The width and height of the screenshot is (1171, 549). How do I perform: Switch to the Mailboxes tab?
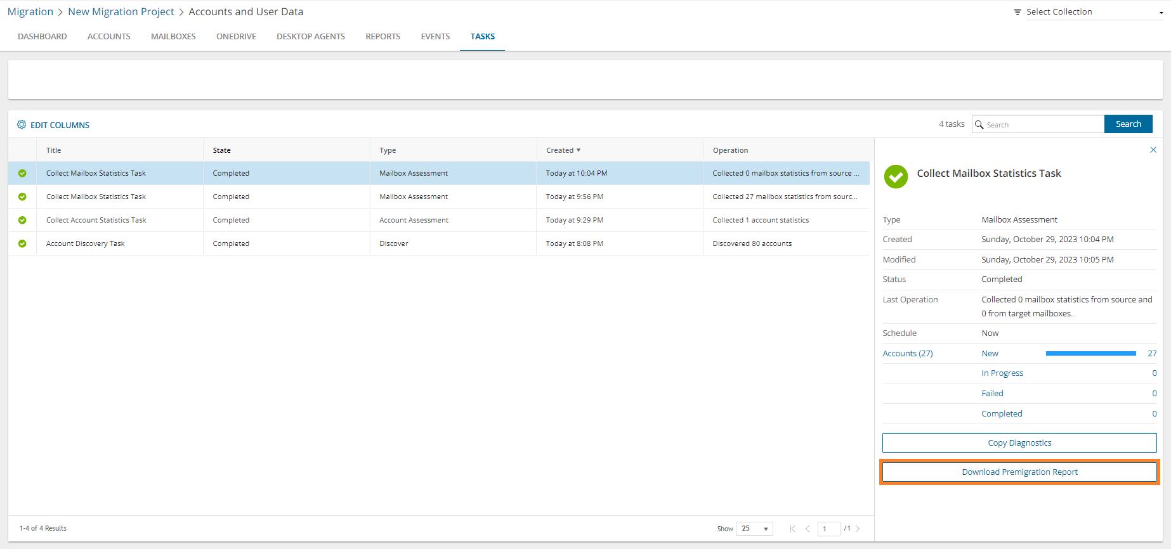click(x=173, y=37)
